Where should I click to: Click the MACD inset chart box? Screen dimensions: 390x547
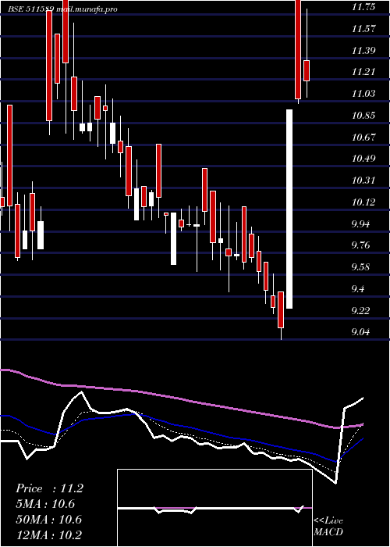(214, 508)
